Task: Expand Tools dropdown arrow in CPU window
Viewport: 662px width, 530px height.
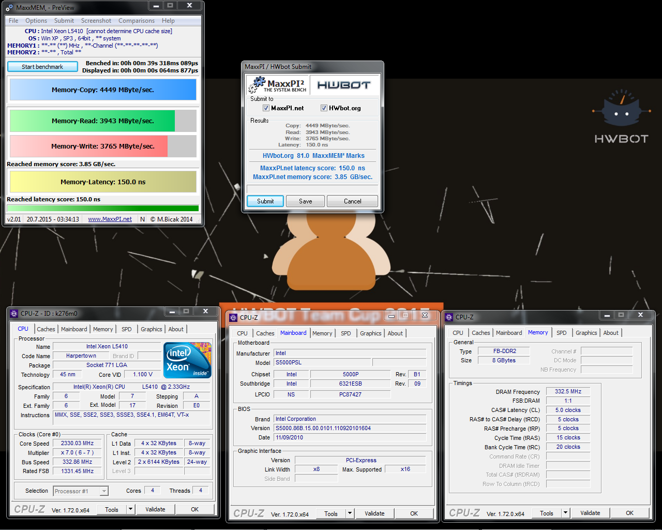Action: click(x=131, y=509)
